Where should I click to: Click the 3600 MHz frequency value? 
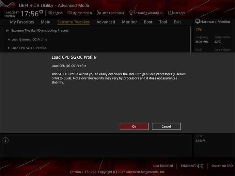[202, 42]
